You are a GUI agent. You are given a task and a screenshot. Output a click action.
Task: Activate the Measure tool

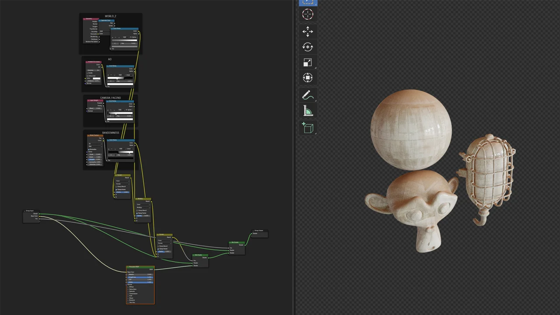(x=308, y=111)
